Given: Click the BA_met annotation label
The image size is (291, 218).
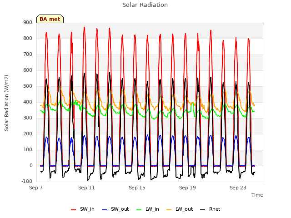Looking at the screenshot, I should (x=50, y=19).
